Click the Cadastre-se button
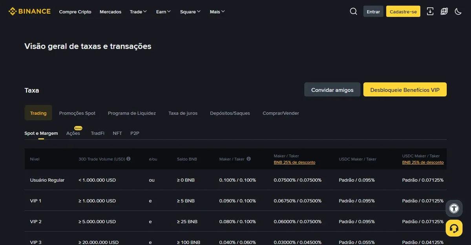The image size is (471, 245). (x=403, y=11)
